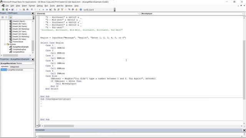
Task: Open the Format menu
Action: click(32, 6)
